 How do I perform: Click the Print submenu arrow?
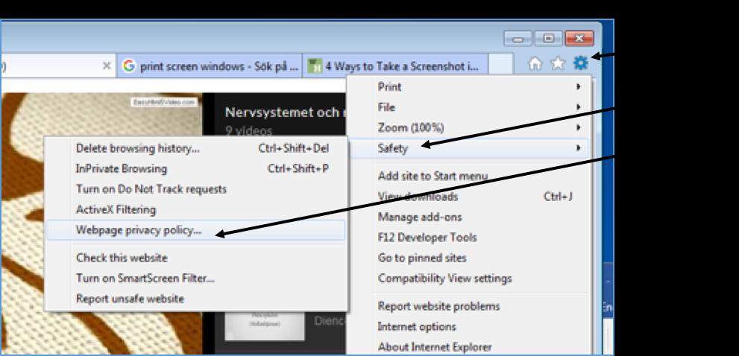coord(578,86)
